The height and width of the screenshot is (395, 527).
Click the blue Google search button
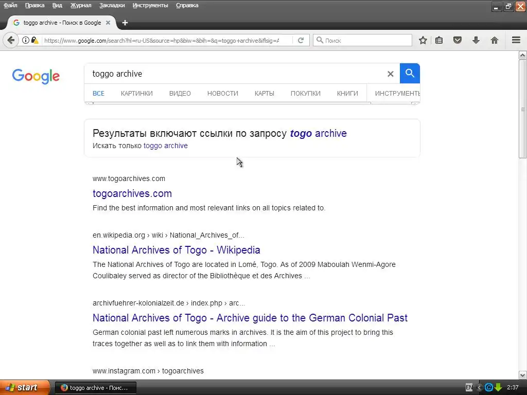[x=410, y=73]
